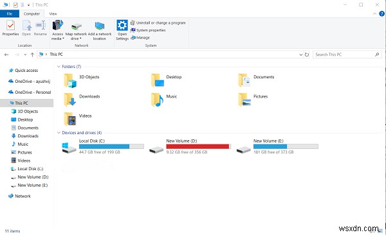
Task: Select the Local Disk (C:) drive icon
Action: (69, 148)
